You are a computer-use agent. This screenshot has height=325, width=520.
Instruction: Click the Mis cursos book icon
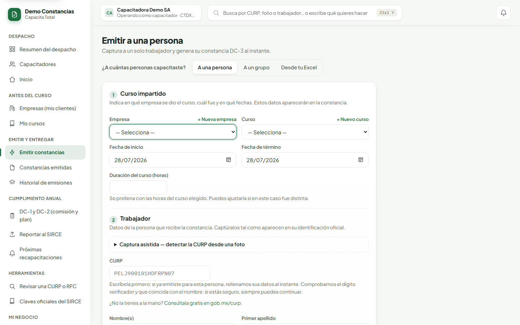point(12,123)
